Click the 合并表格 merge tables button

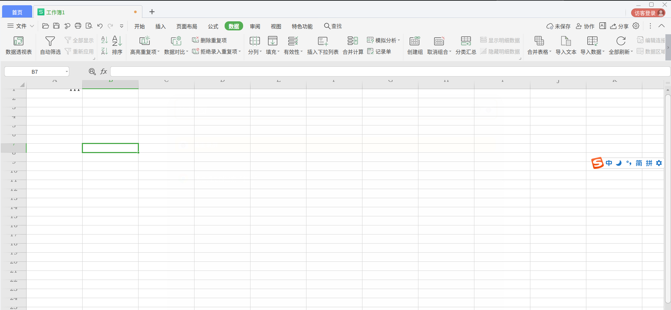(x=539, y=46)
